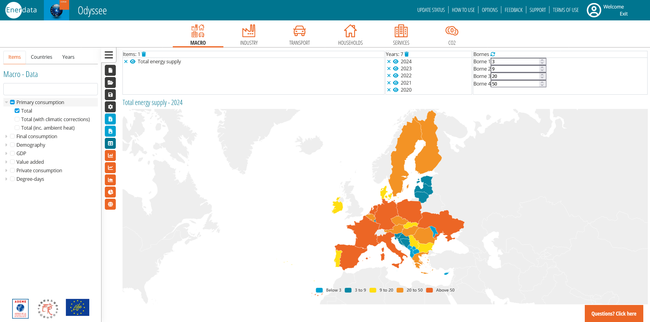Click the hamburger menu icon

pos(109,55)
